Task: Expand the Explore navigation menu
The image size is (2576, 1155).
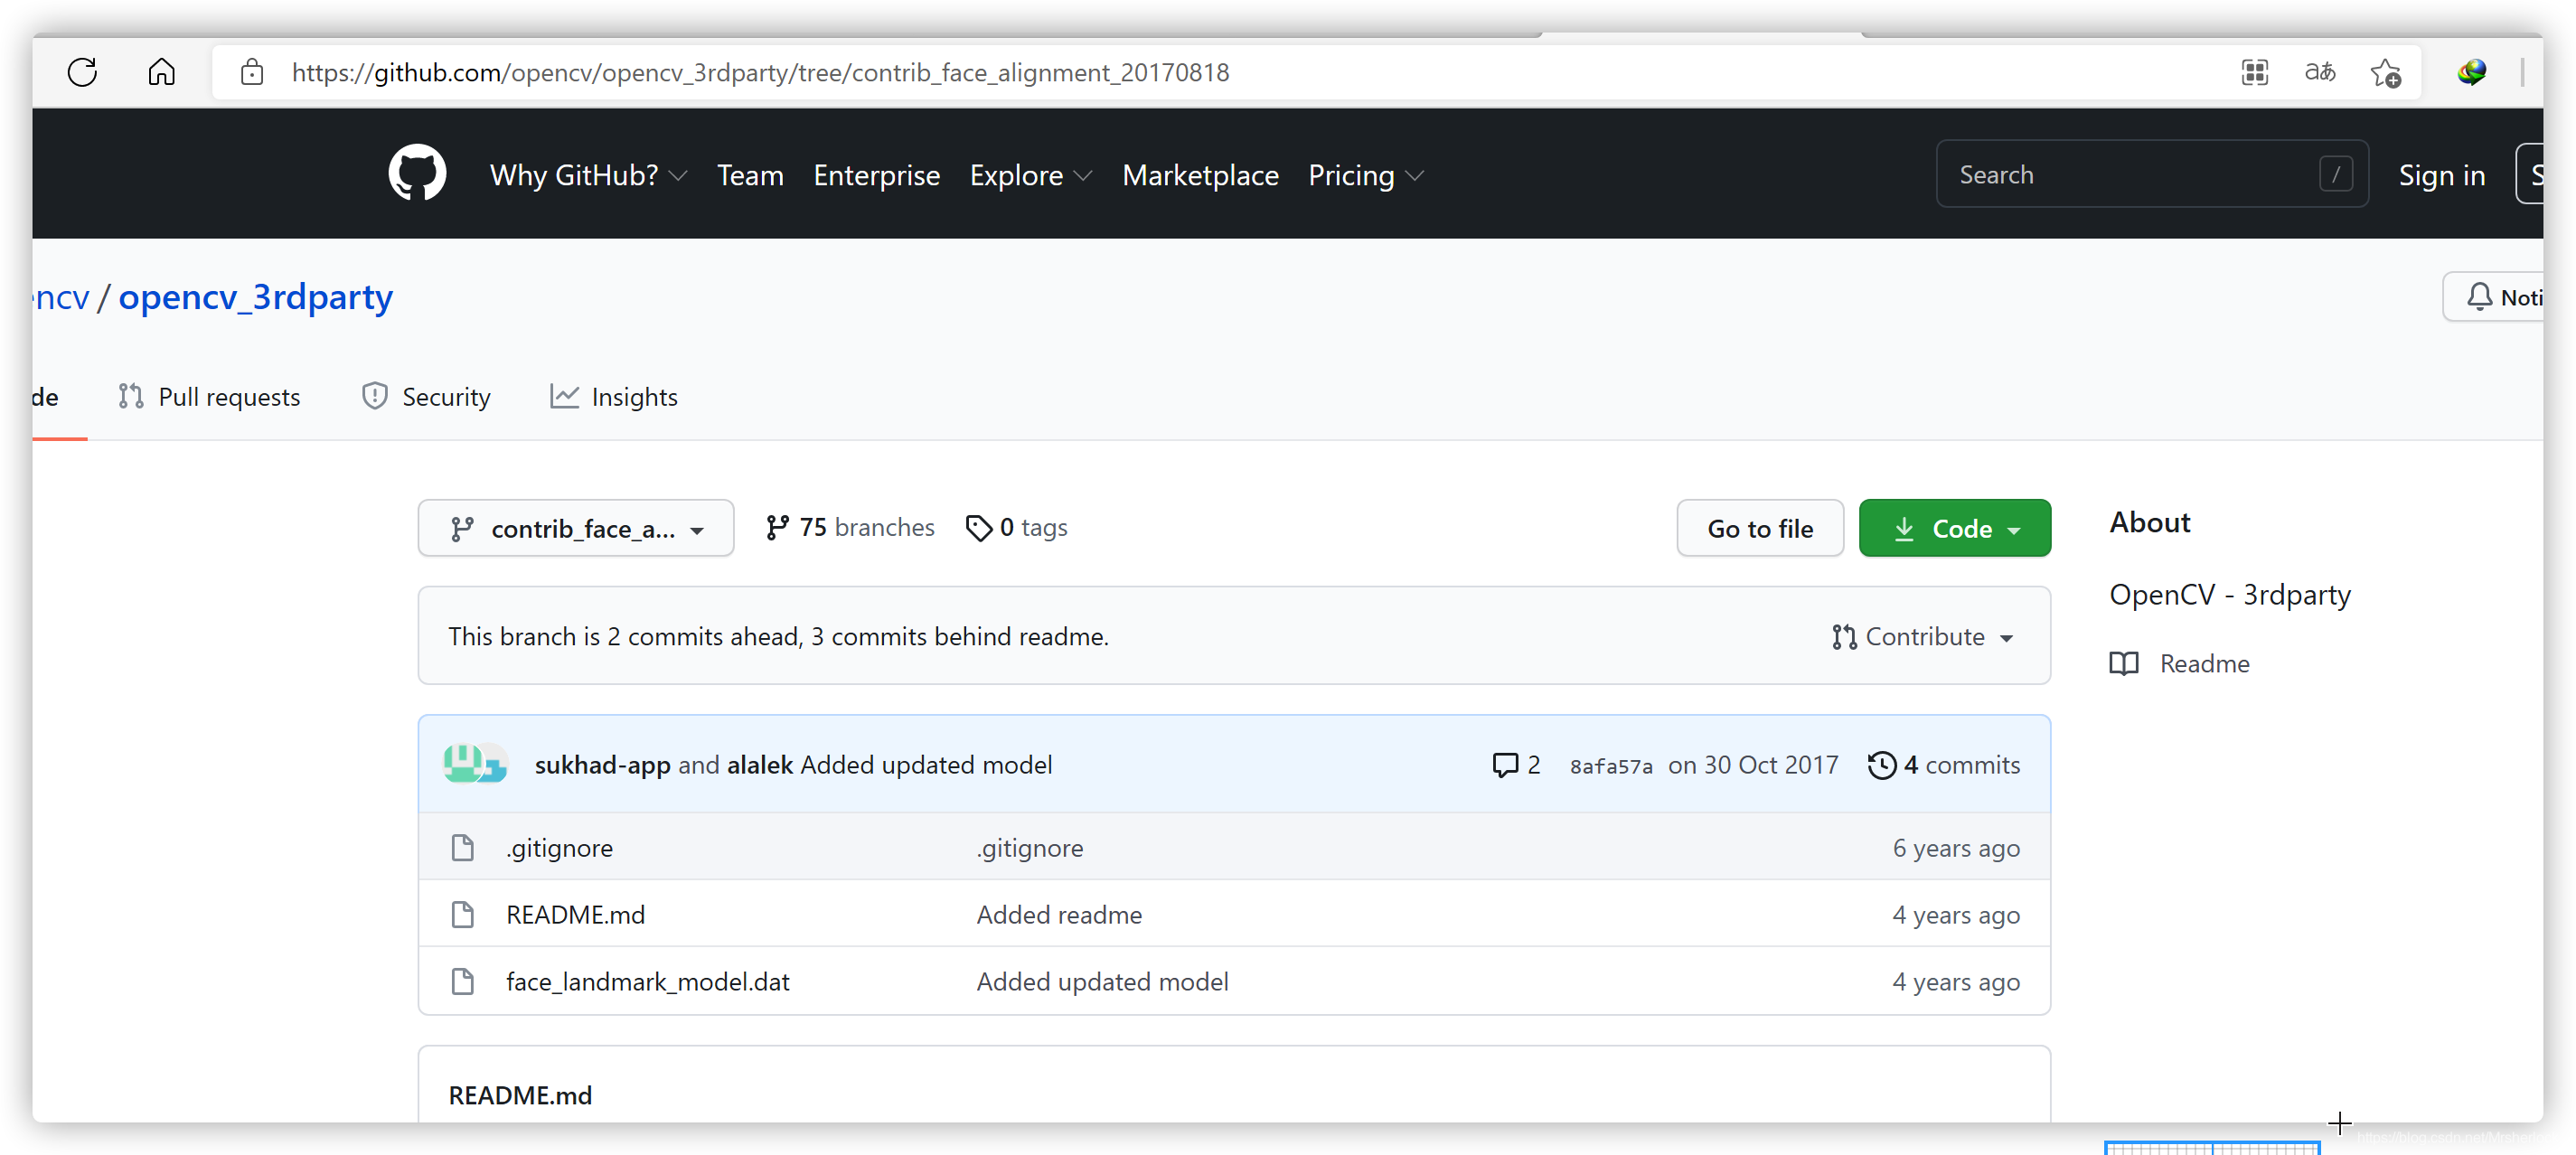Action: [1030, 175]
